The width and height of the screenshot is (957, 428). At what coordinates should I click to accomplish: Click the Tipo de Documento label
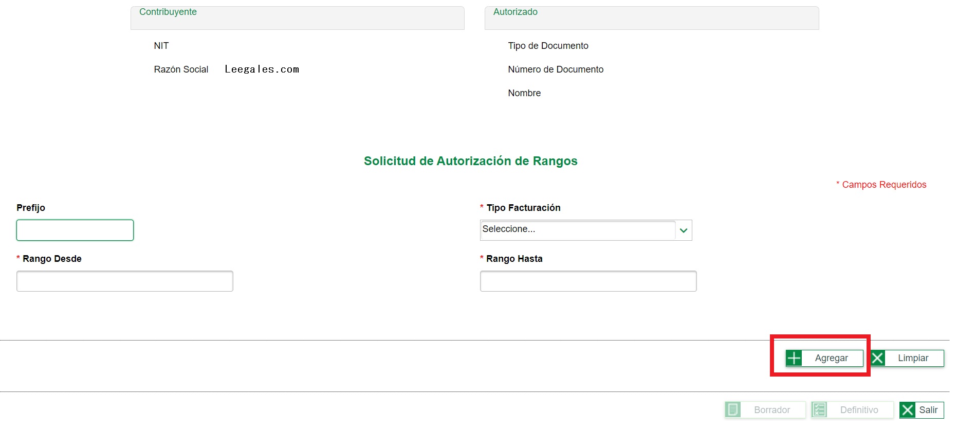[x=548, y=46]
